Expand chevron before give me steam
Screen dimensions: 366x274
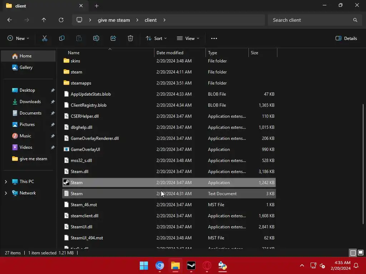90,20
